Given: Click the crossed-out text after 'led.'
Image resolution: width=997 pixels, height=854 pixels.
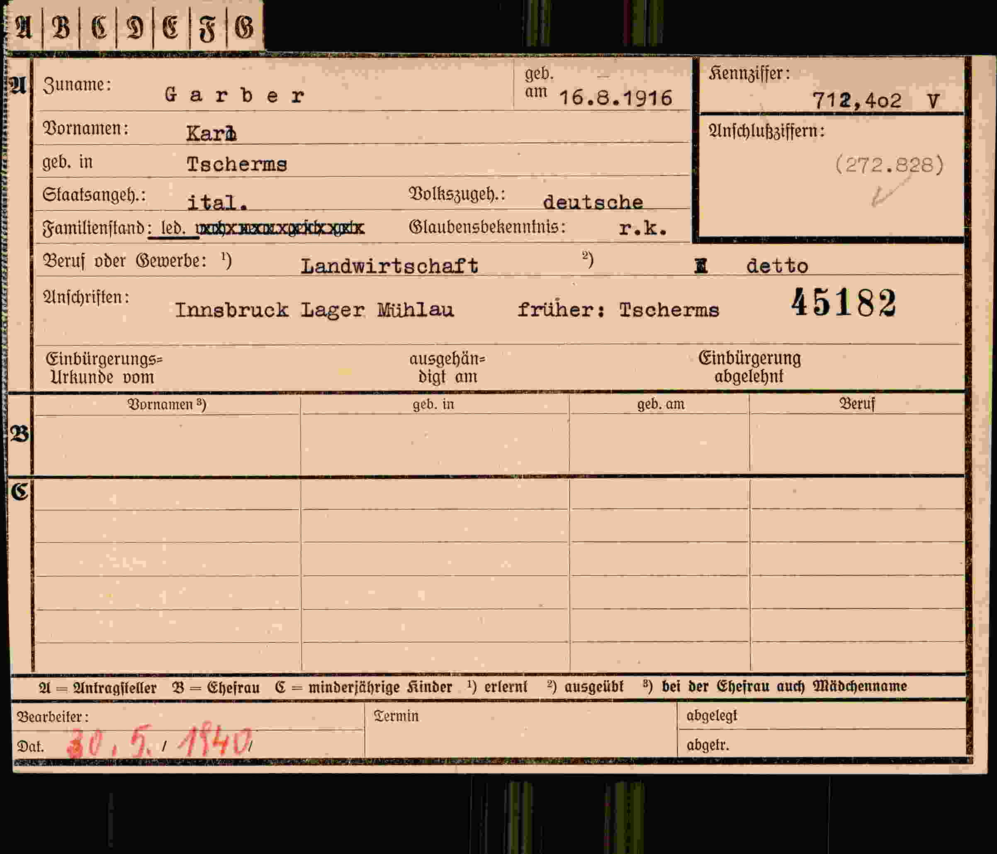Looking at the screenshot, I should [x=280, y=228].
